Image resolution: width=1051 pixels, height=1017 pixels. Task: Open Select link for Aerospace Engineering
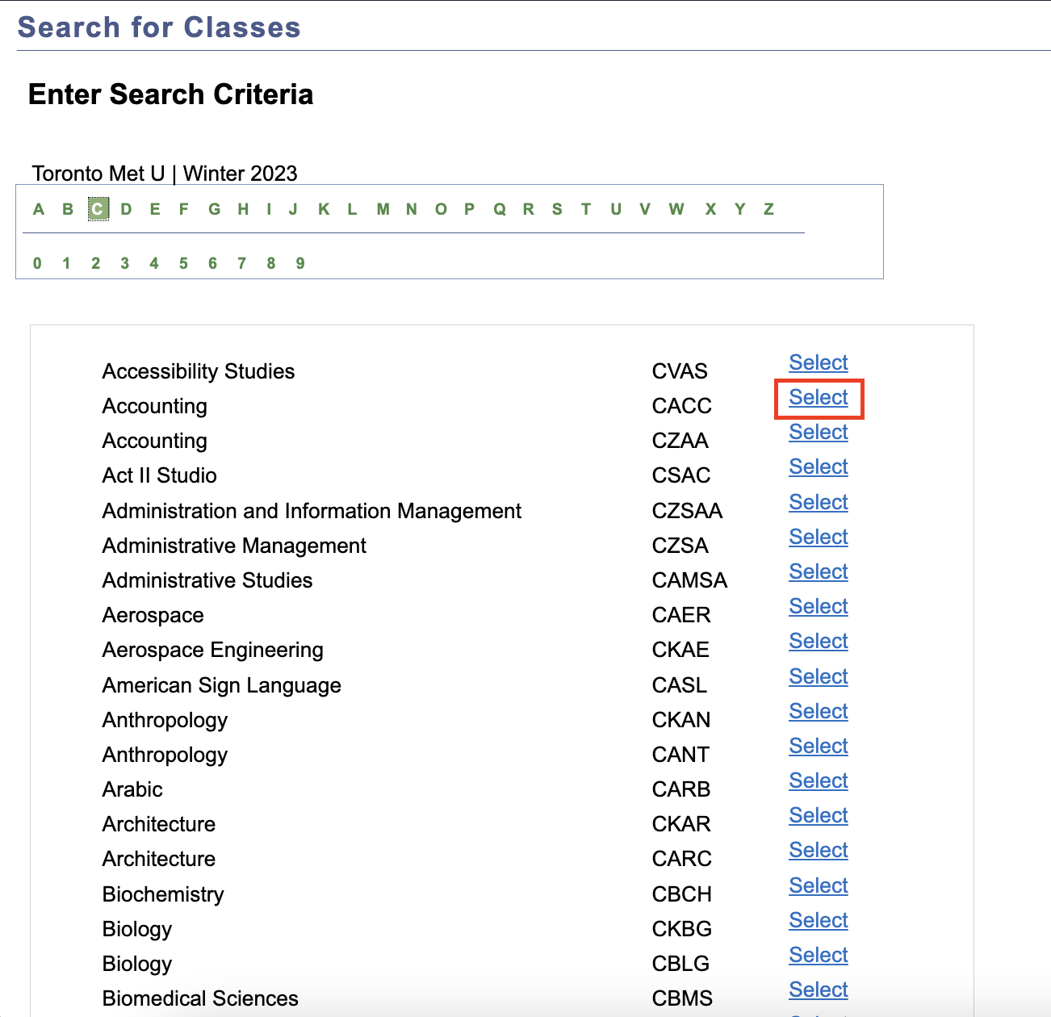click(818, 642)
